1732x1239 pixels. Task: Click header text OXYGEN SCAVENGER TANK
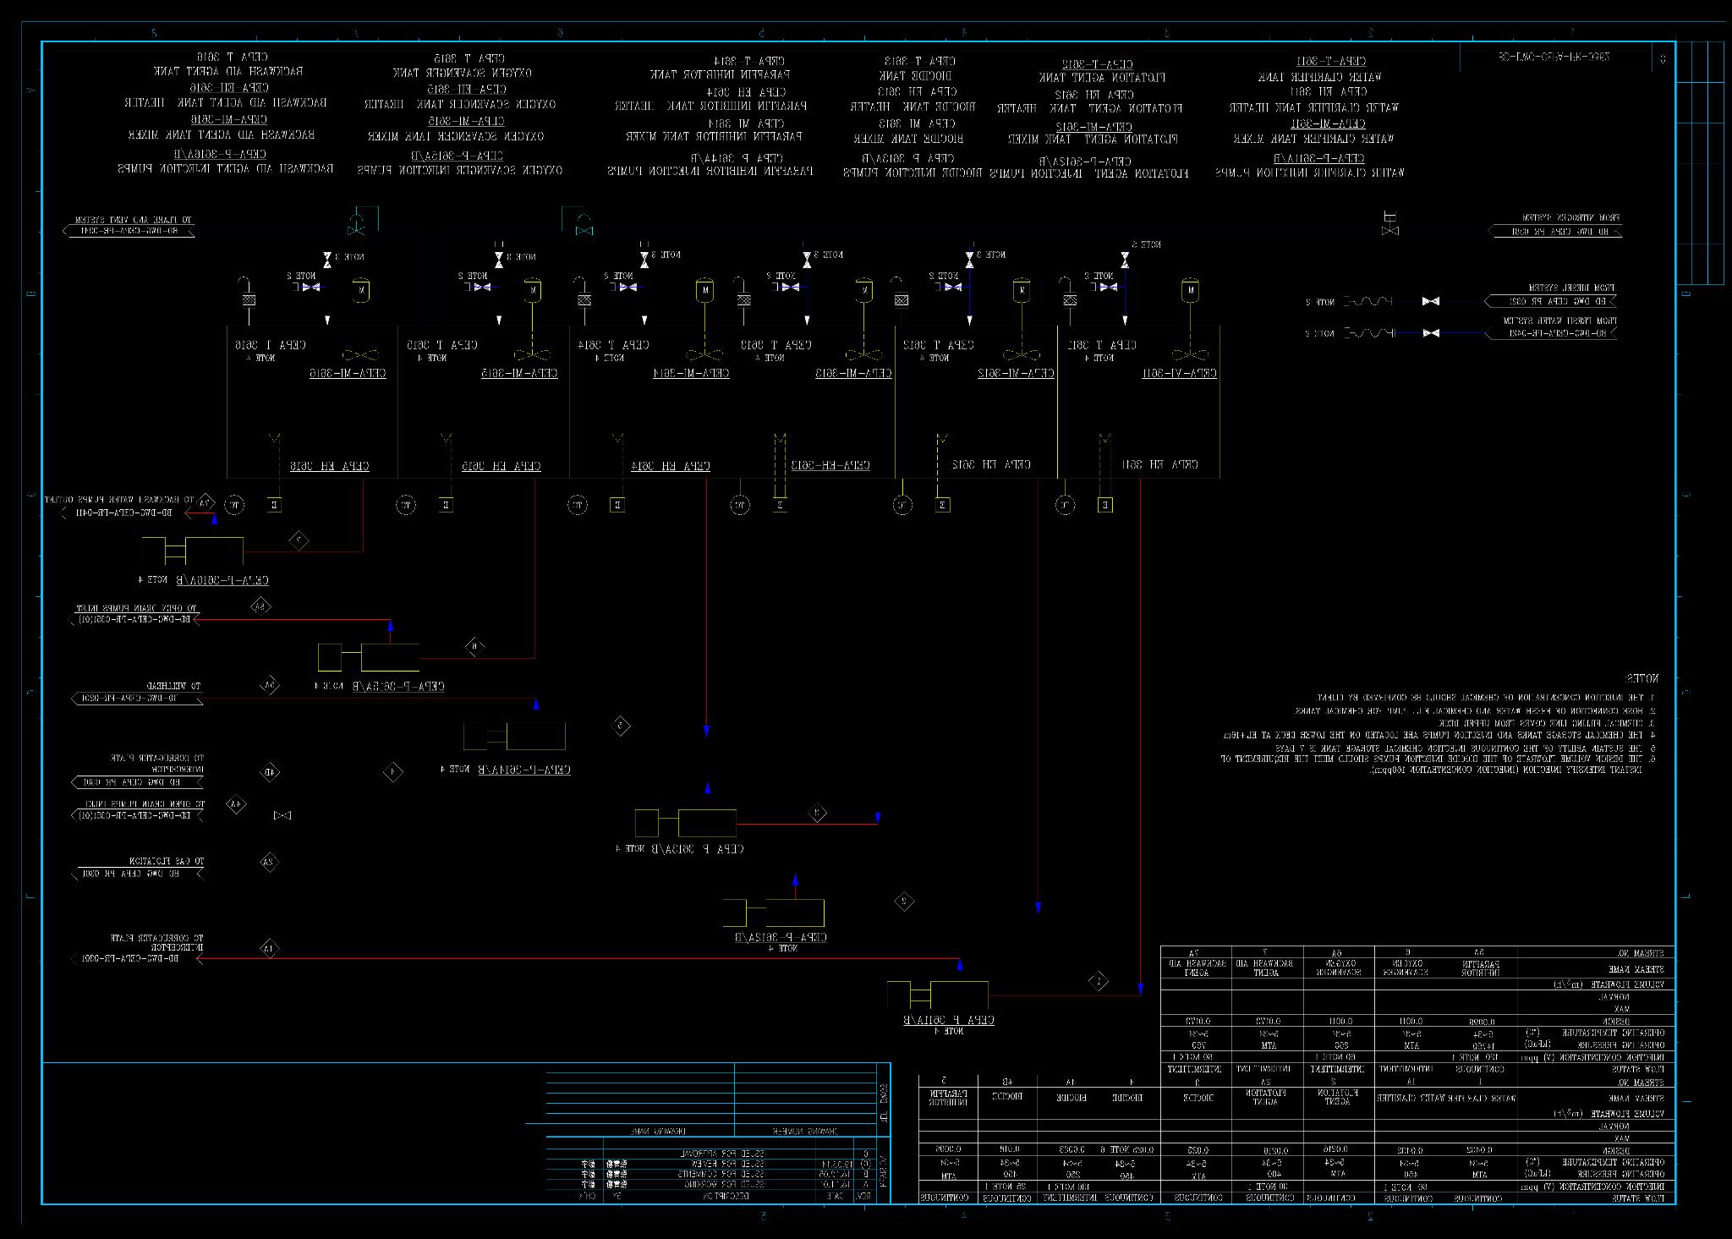click(x=463, y=74)
